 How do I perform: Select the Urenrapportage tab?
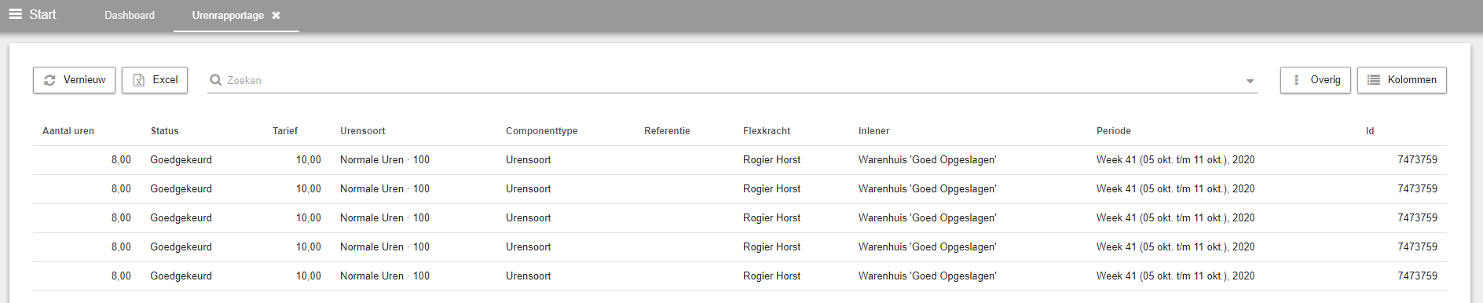point(228,15)
